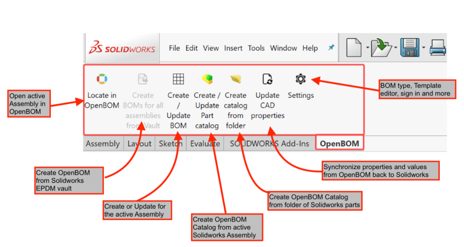
Task: Open the Insert menu
Action: tap(233, 48)
